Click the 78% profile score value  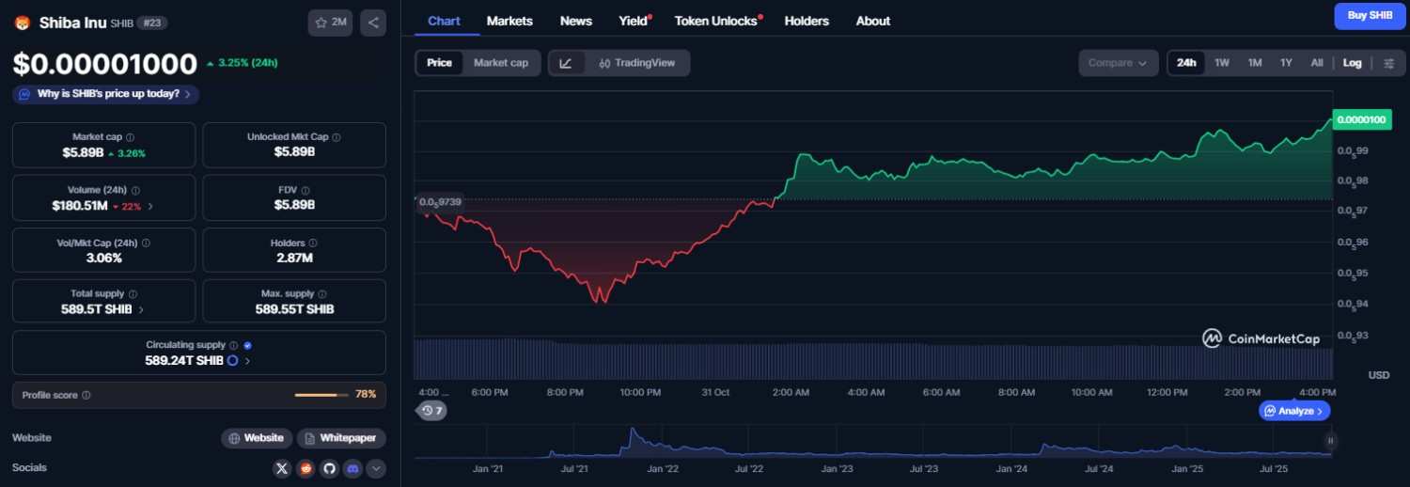click(x=366, y=395)
